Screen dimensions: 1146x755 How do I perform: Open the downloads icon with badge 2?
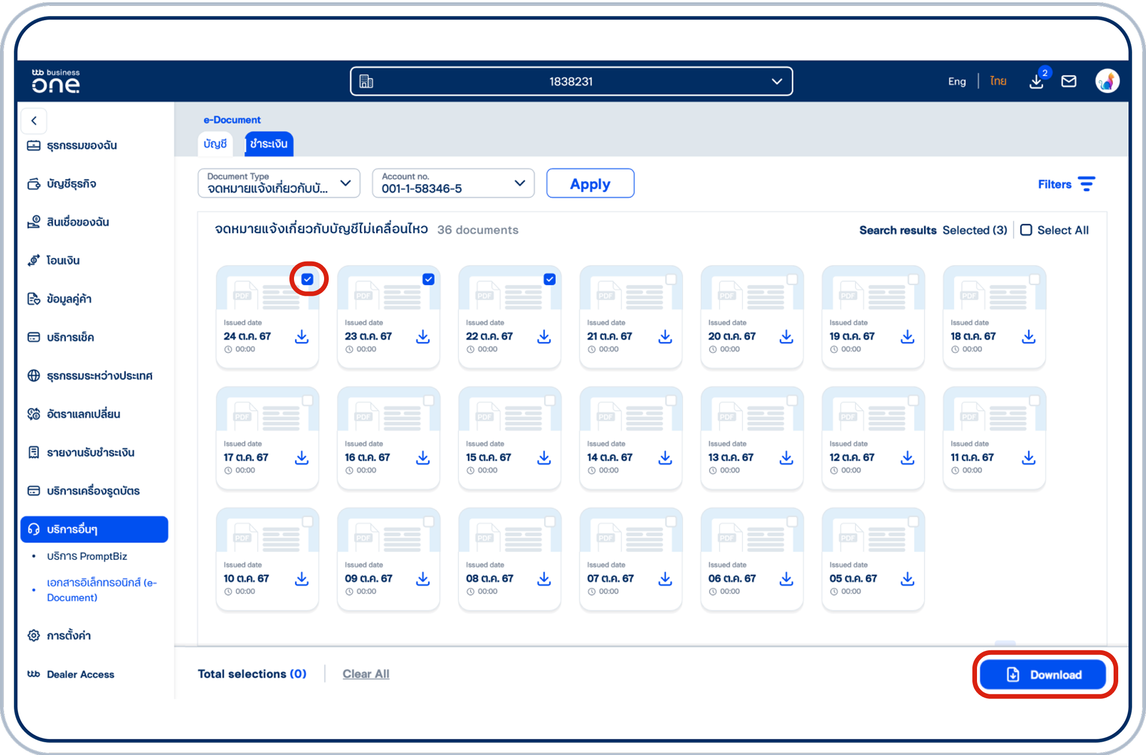(x=1037, y=82)
